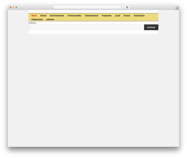Viewport: 187px width, 158px height.
Task: Open the Postulação link
Action: (139, 15)
